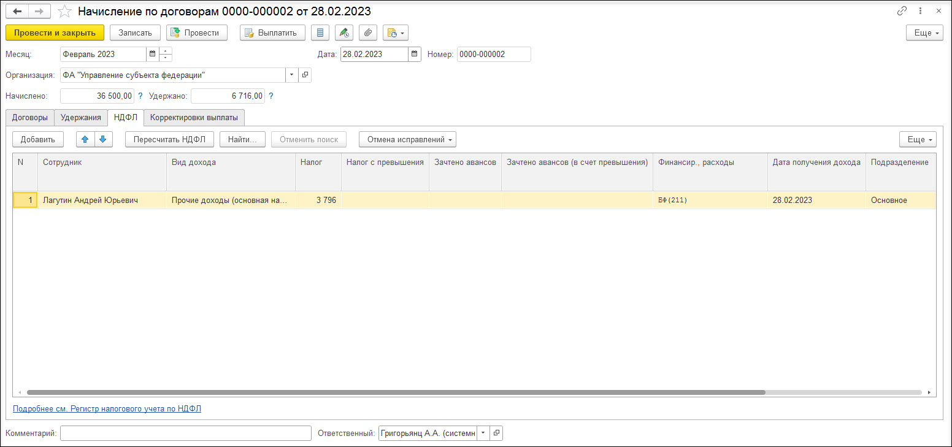Open Регистр налогового учета по НДФЛ link
952x447 pixels.
[107, 408]
